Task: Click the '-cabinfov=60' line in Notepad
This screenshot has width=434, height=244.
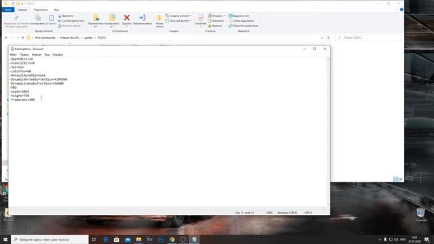Action: (x=20, y=71)
